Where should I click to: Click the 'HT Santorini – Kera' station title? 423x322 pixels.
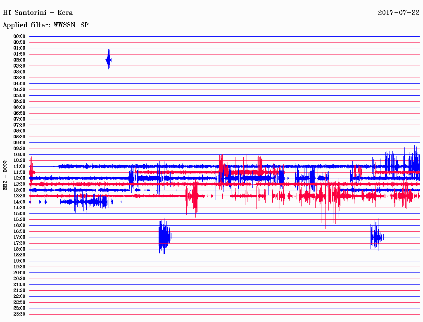38,12
